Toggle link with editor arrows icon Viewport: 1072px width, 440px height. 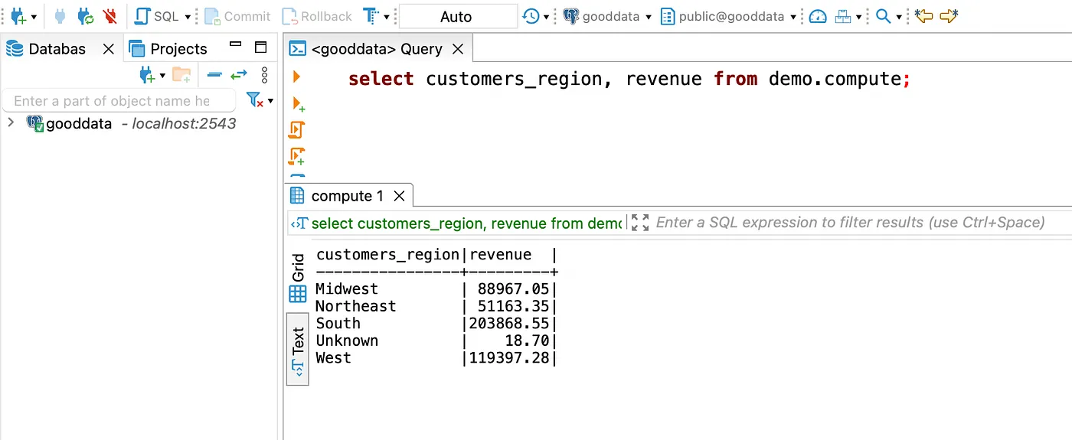tap(239, 74)
